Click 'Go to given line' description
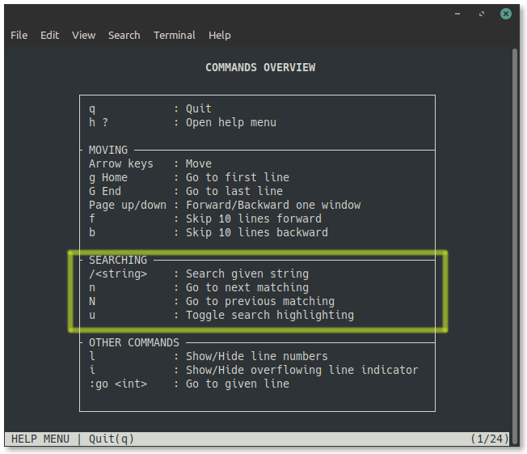Screen dimensions: 527x454 [x=238, y=384]
